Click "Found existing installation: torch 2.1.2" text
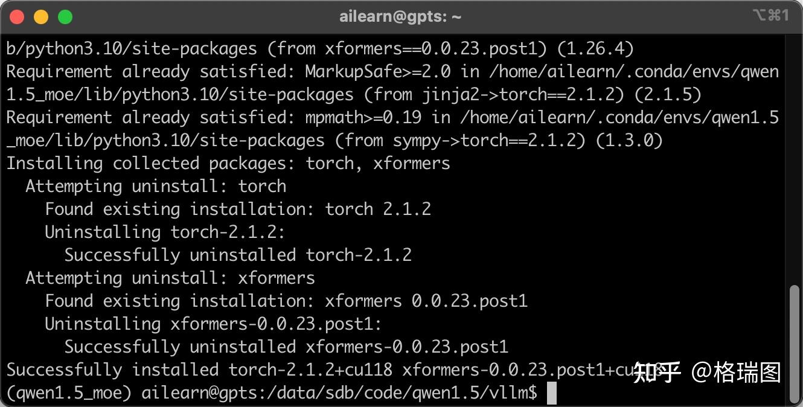 tap(238, 209)
